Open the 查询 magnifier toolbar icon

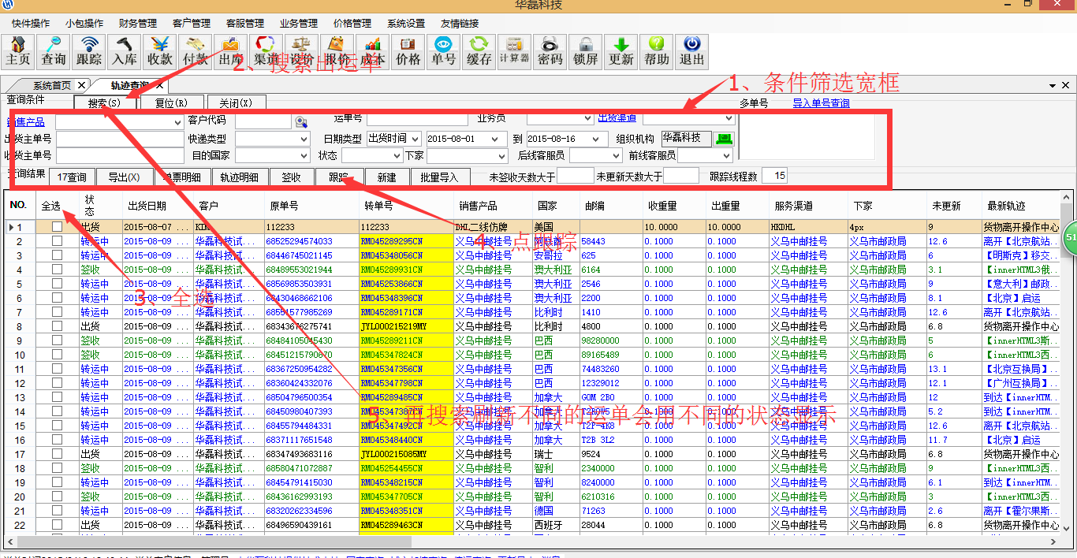click(x=54, y=51)
